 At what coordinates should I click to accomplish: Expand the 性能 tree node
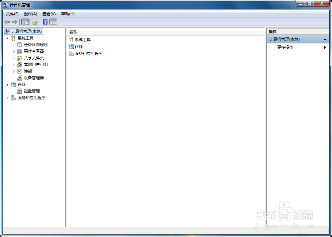(14, 71)
